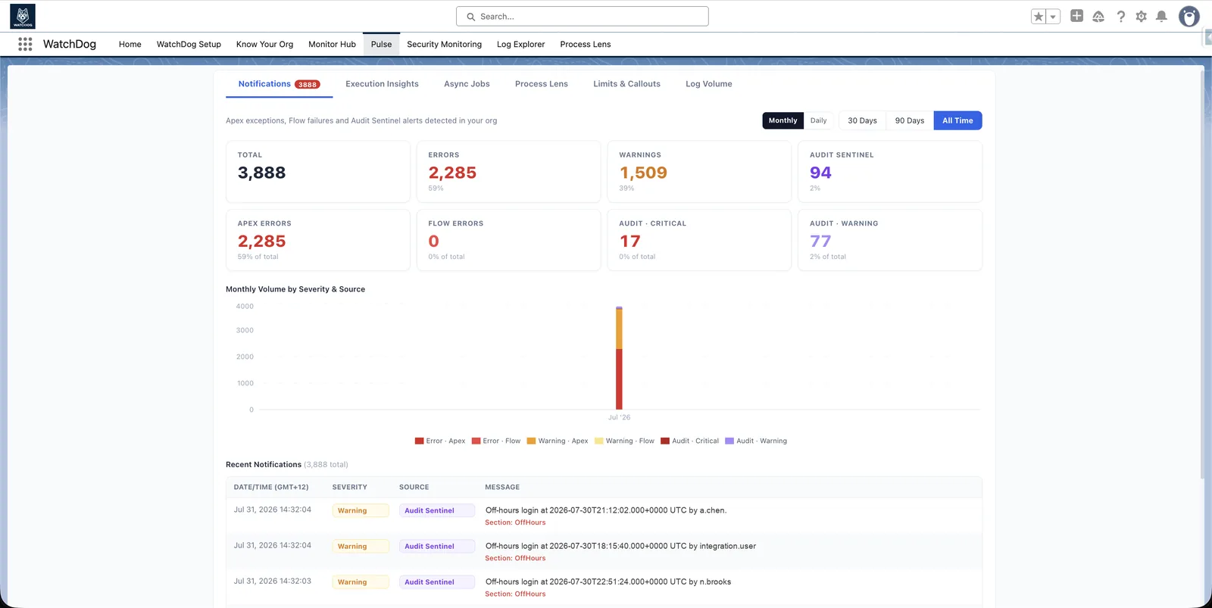
Task: Click the MESSAGE column header
Action: point(502,487)
